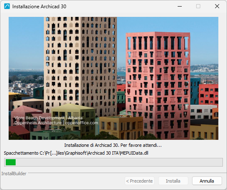
Task: Click the oppenoffice.com text on the image
Action: (x=82, y=123)
